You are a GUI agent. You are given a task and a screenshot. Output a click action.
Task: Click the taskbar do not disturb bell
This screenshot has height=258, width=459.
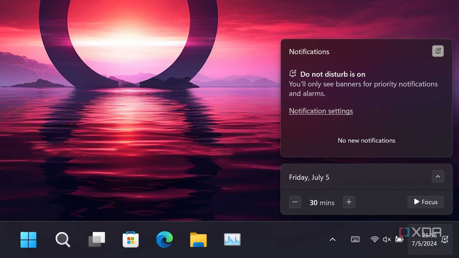coord(445,239)
